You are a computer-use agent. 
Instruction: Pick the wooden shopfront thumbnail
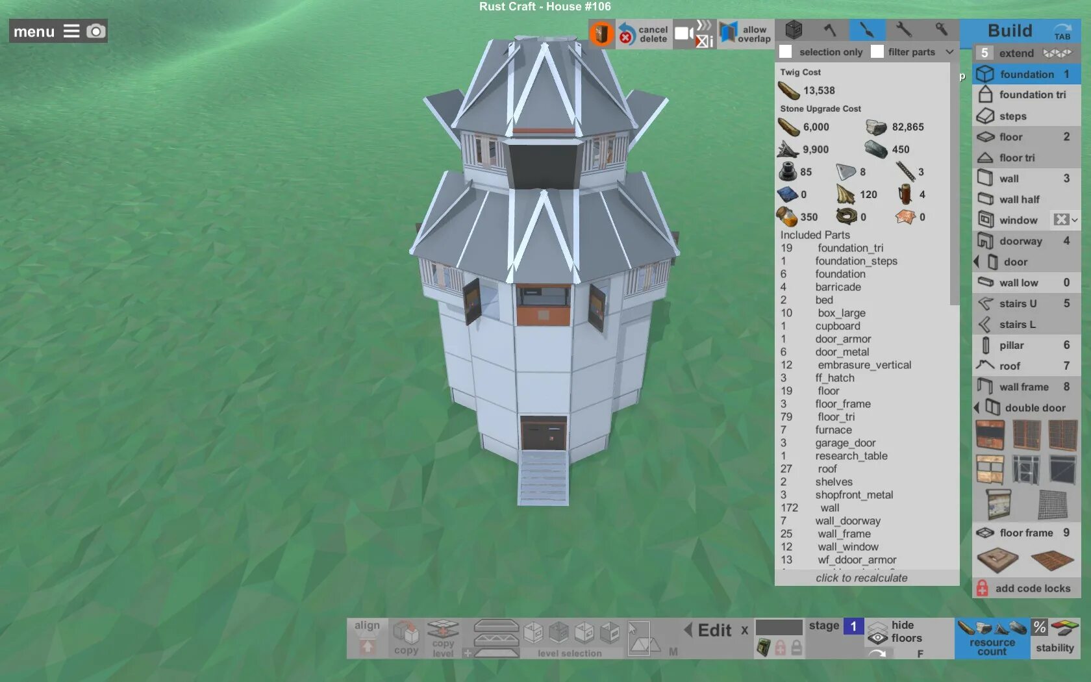click(990, 470)
